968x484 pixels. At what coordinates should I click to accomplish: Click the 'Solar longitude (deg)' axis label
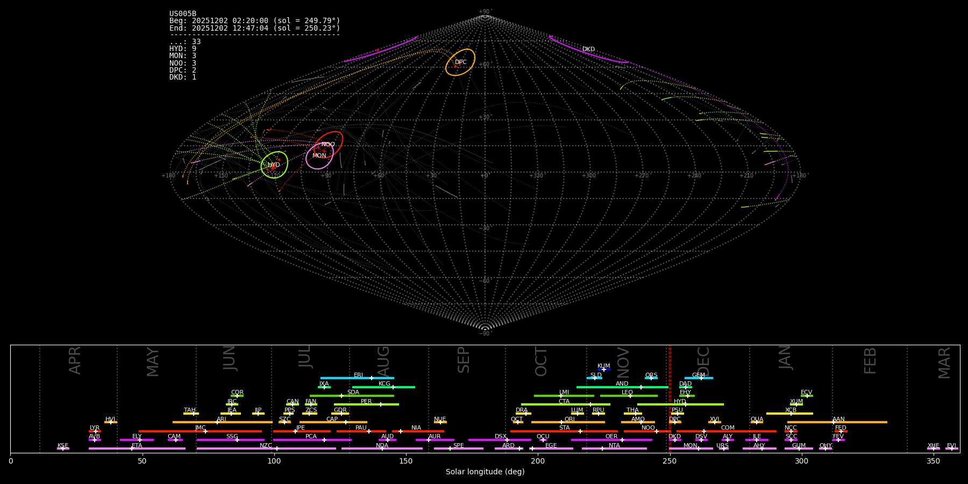[485, 472]
